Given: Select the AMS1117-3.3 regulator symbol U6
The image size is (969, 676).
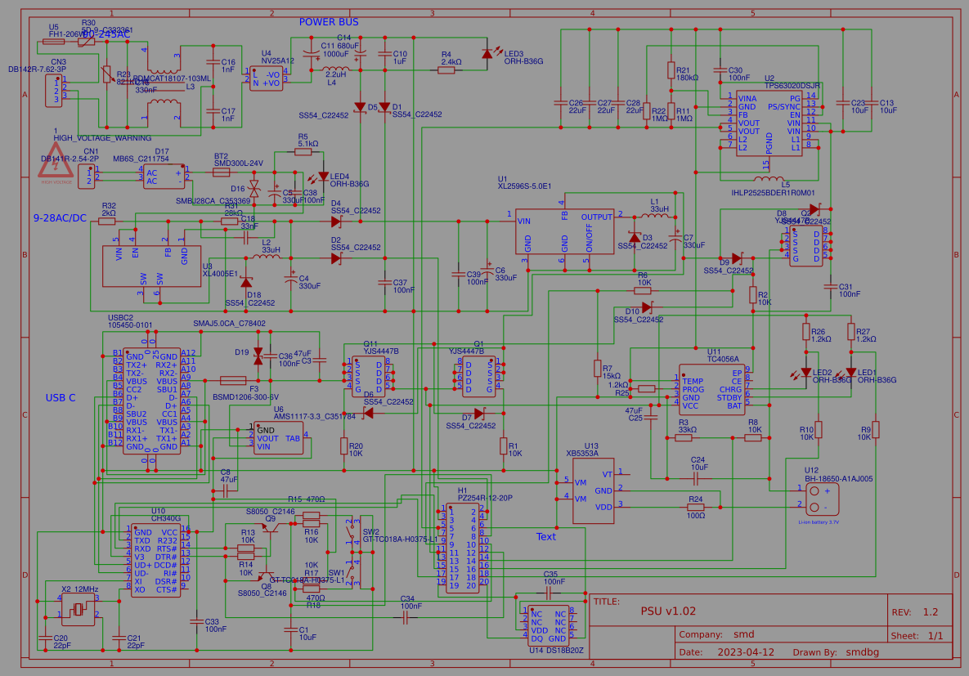Looking at the screenshot, I should [x=278, y=437].
